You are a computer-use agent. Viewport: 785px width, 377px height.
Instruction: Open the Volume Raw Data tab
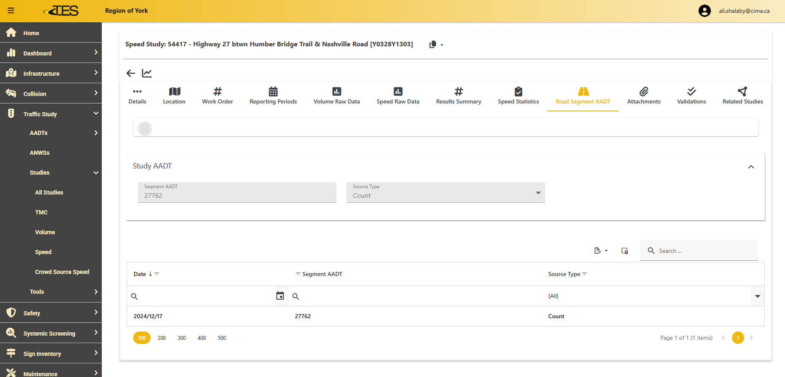336,96
